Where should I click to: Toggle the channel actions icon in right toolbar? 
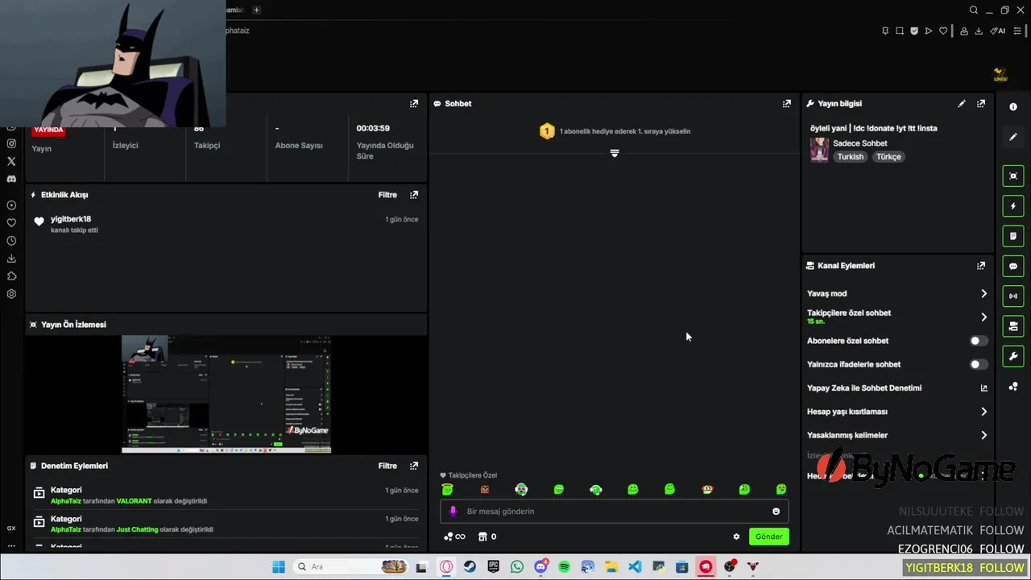1013,326
